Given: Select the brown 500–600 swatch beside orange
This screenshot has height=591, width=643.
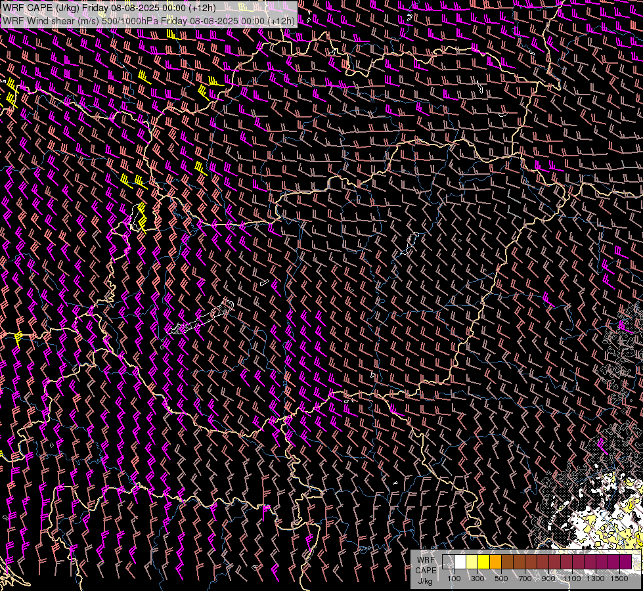Looking at the screenshot, I should pos(507,561).
